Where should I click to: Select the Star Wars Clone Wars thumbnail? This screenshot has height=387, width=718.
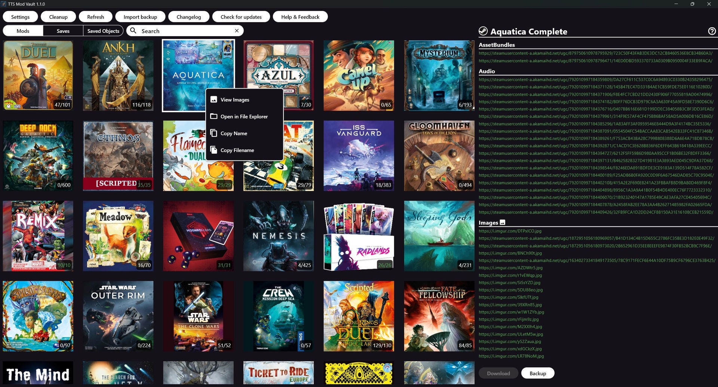[198, 316]
